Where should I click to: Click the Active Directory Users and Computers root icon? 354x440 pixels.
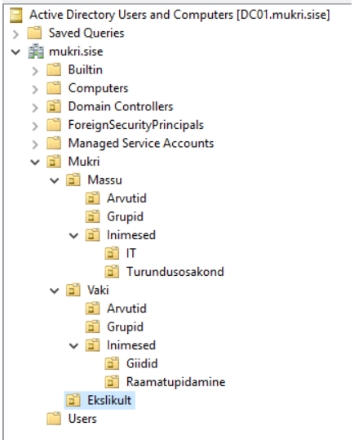point(15,16)
